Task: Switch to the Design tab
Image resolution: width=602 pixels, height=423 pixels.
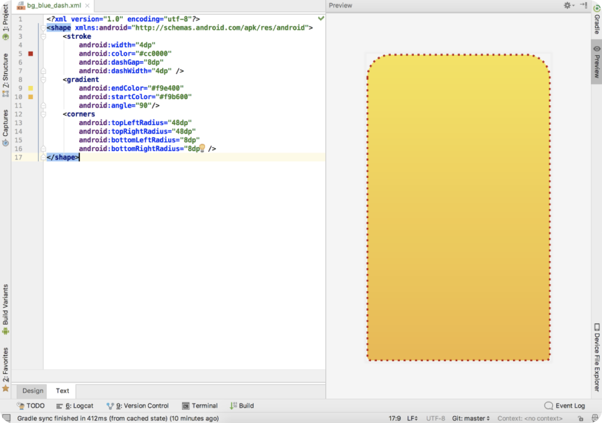Action: pyautogui.click(x=33, y=391)
